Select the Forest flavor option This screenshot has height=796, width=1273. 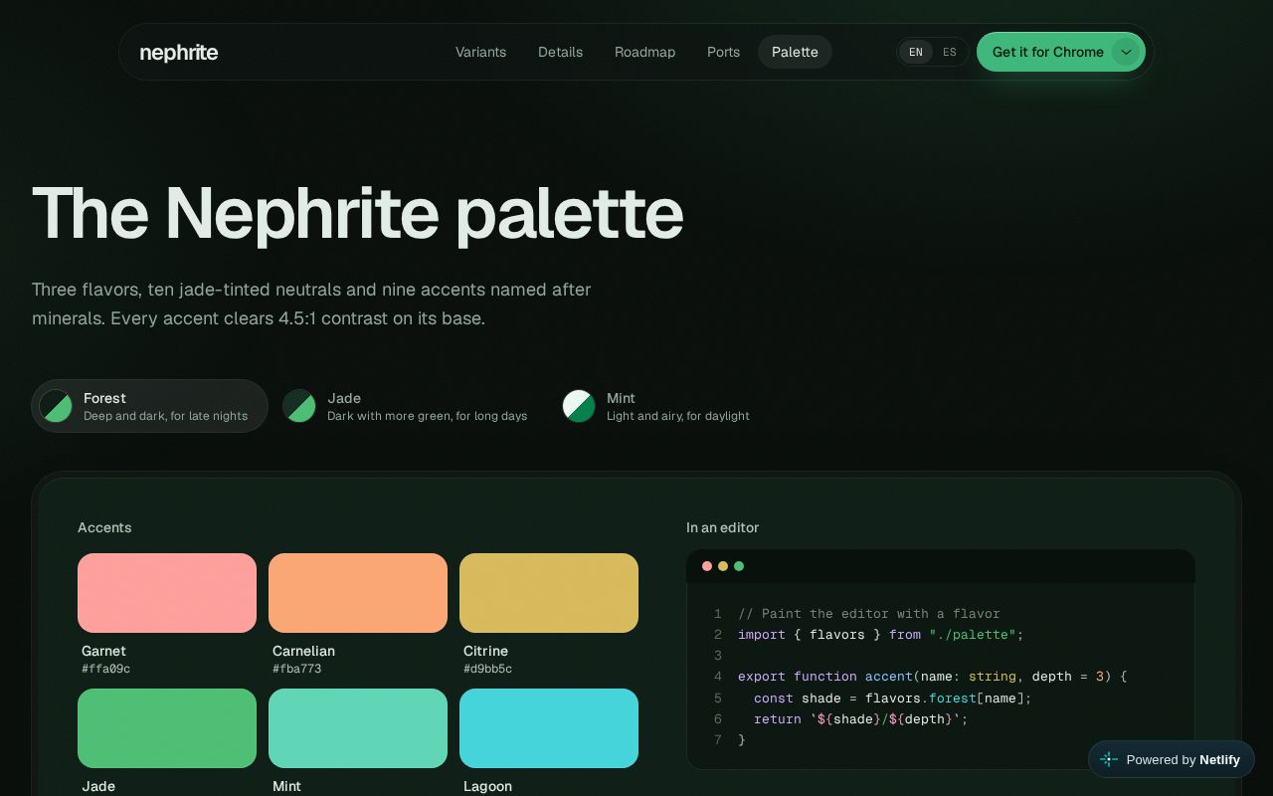click(149, 406)
